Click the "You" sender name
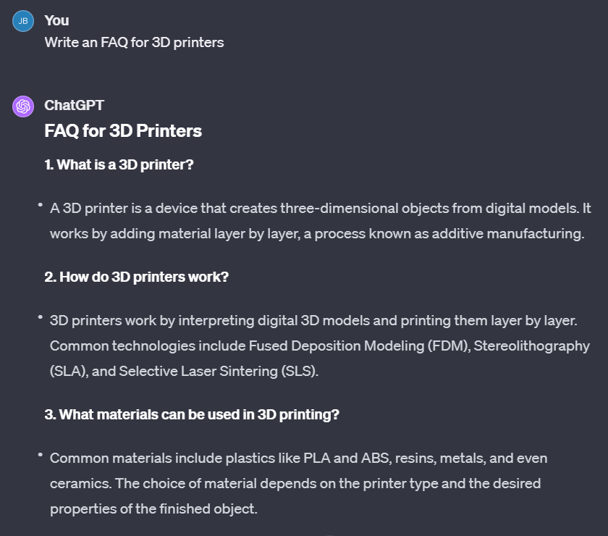This screenshot has height=536, width=608. (x=56, y=21)
